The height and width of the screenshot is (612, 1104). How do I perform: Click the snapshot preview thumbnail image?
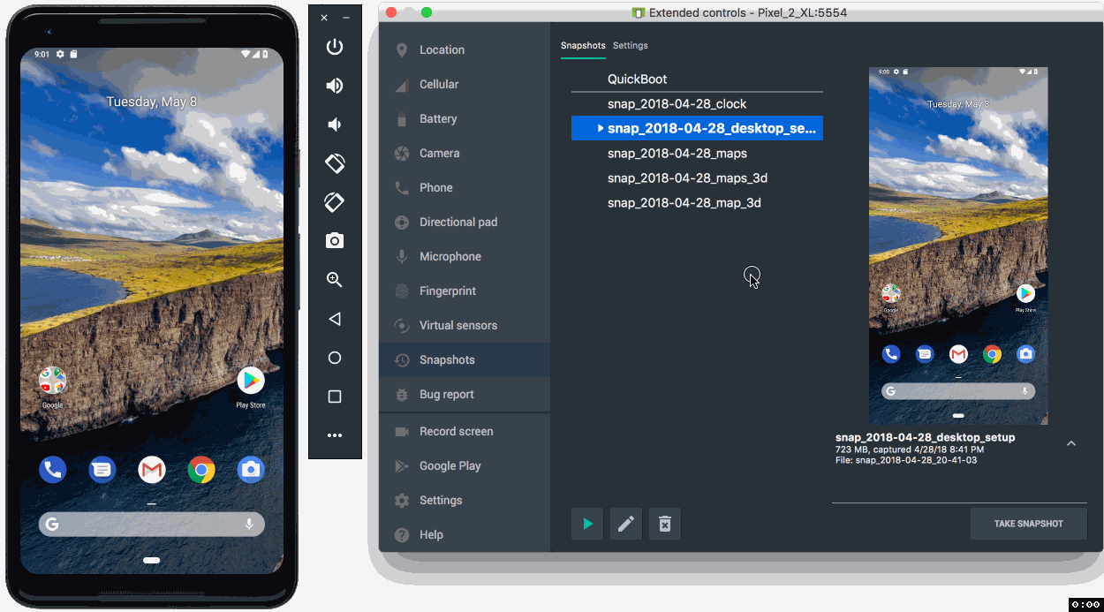[958, 246]
